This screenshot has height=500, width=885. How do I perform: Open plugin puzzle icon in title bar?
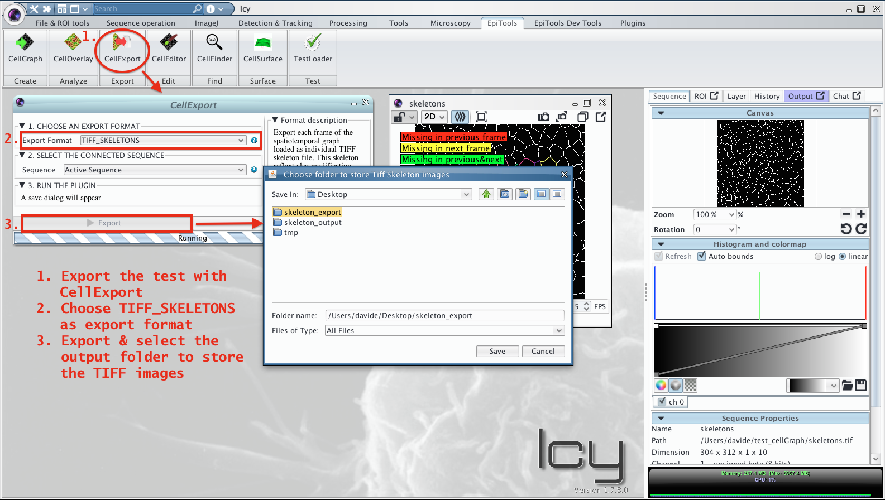click(47, 9)
